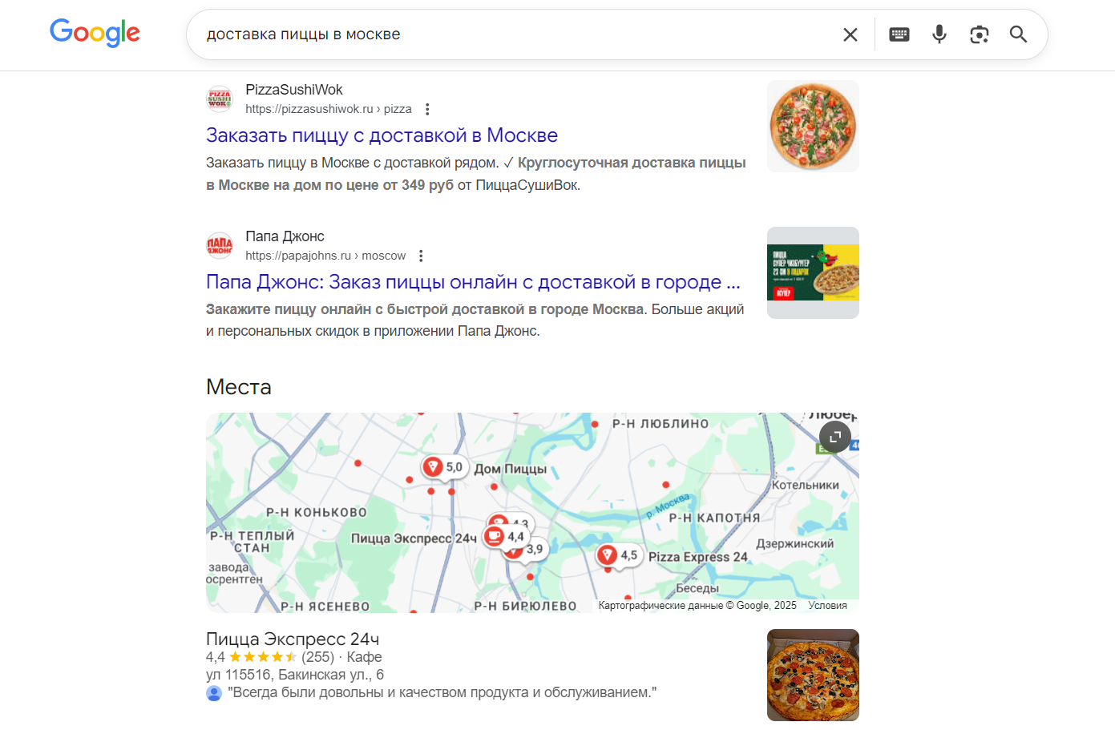Open the on-screen keyboard icon

[899, 34]
